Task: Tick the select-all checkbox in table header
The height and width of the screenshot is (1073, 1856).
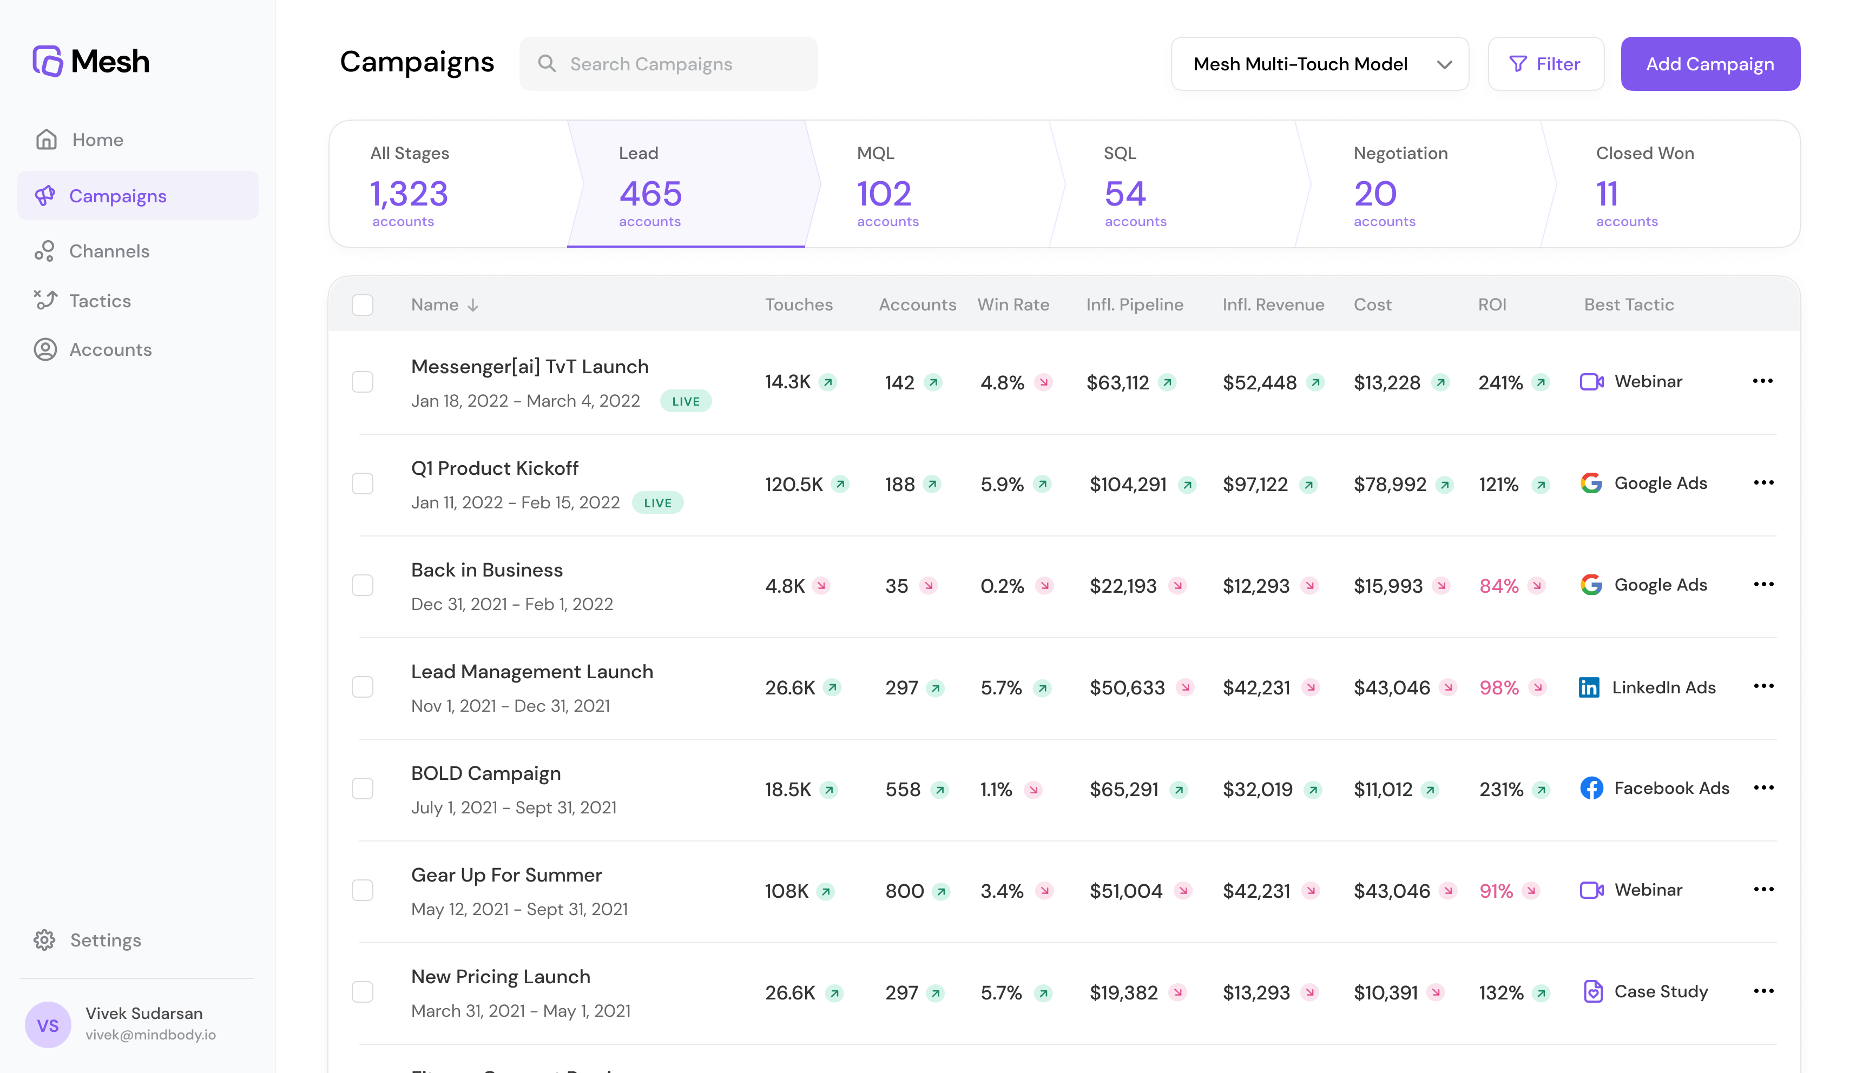Action: click(363, 304)
